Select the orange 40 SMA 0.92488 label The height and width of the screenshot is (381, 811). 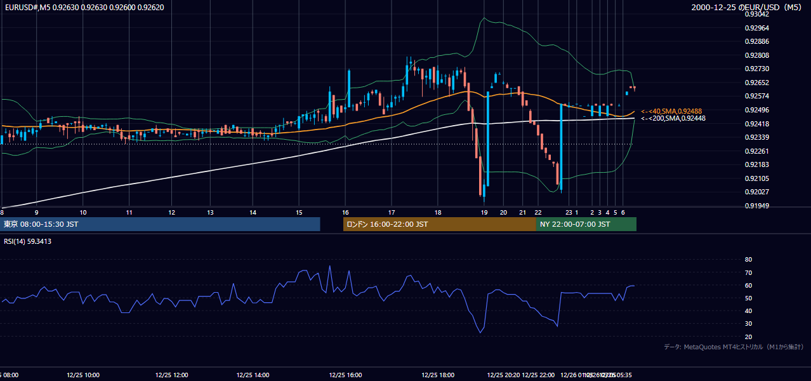tap(673, 111)
